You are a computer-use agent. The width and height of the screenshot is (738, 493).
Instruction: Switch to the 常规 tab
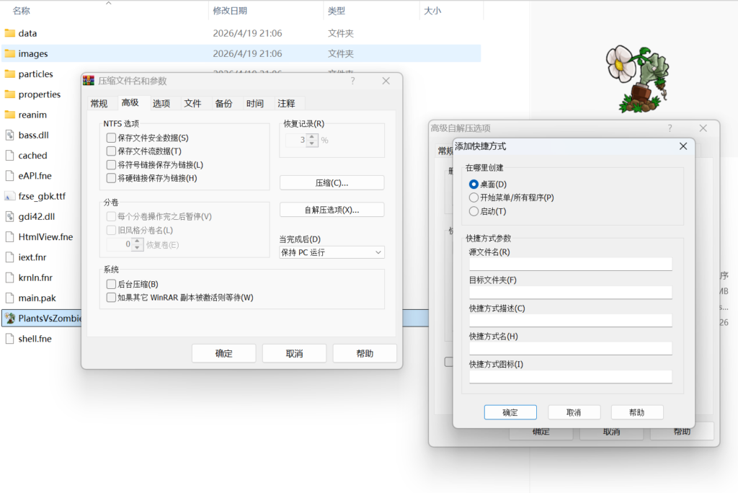99,104
